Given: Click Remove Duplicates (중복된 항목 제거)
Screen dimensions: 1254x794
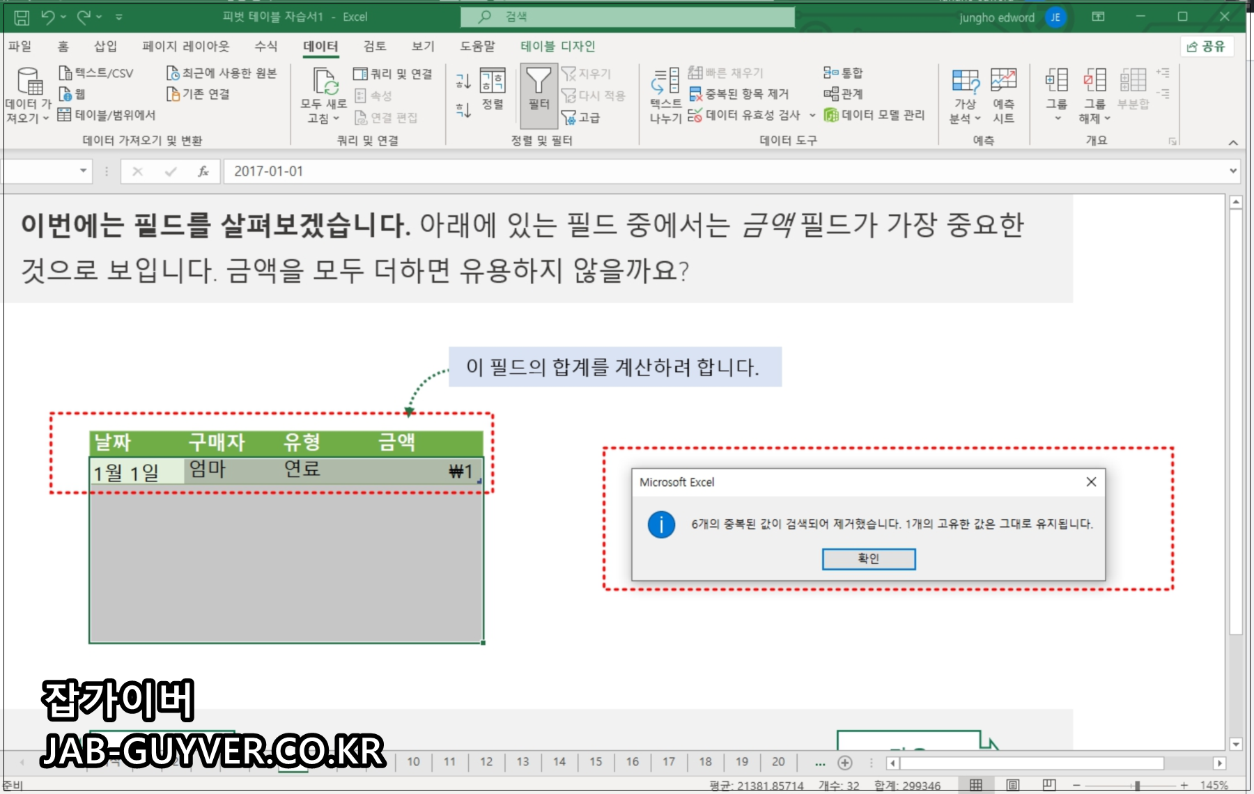Looking at the screenshot, I should (738, 94).
